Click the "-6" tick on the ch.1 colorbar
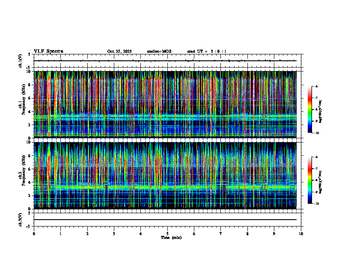 coord(316,86)
